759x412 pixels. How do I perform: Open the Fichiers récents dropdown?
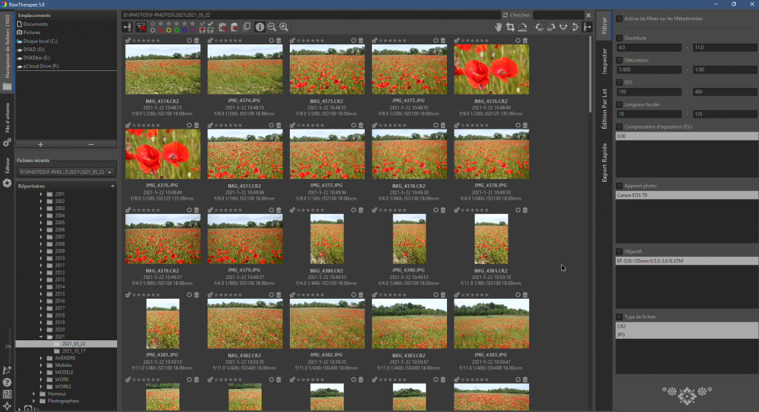tap(66, 172)
